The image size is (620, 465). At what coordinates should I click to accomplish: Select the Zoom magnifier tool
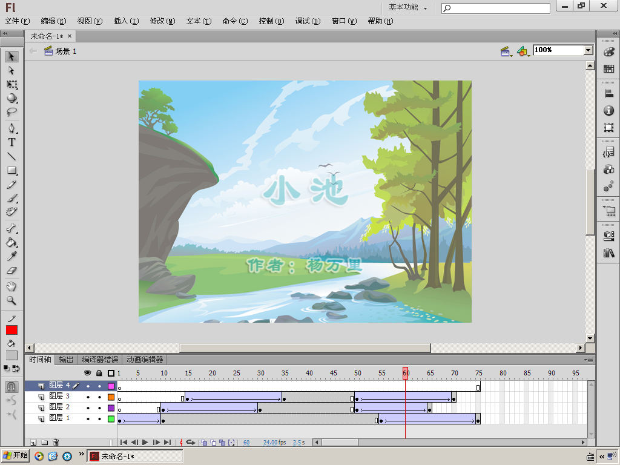tap(12, 300)
